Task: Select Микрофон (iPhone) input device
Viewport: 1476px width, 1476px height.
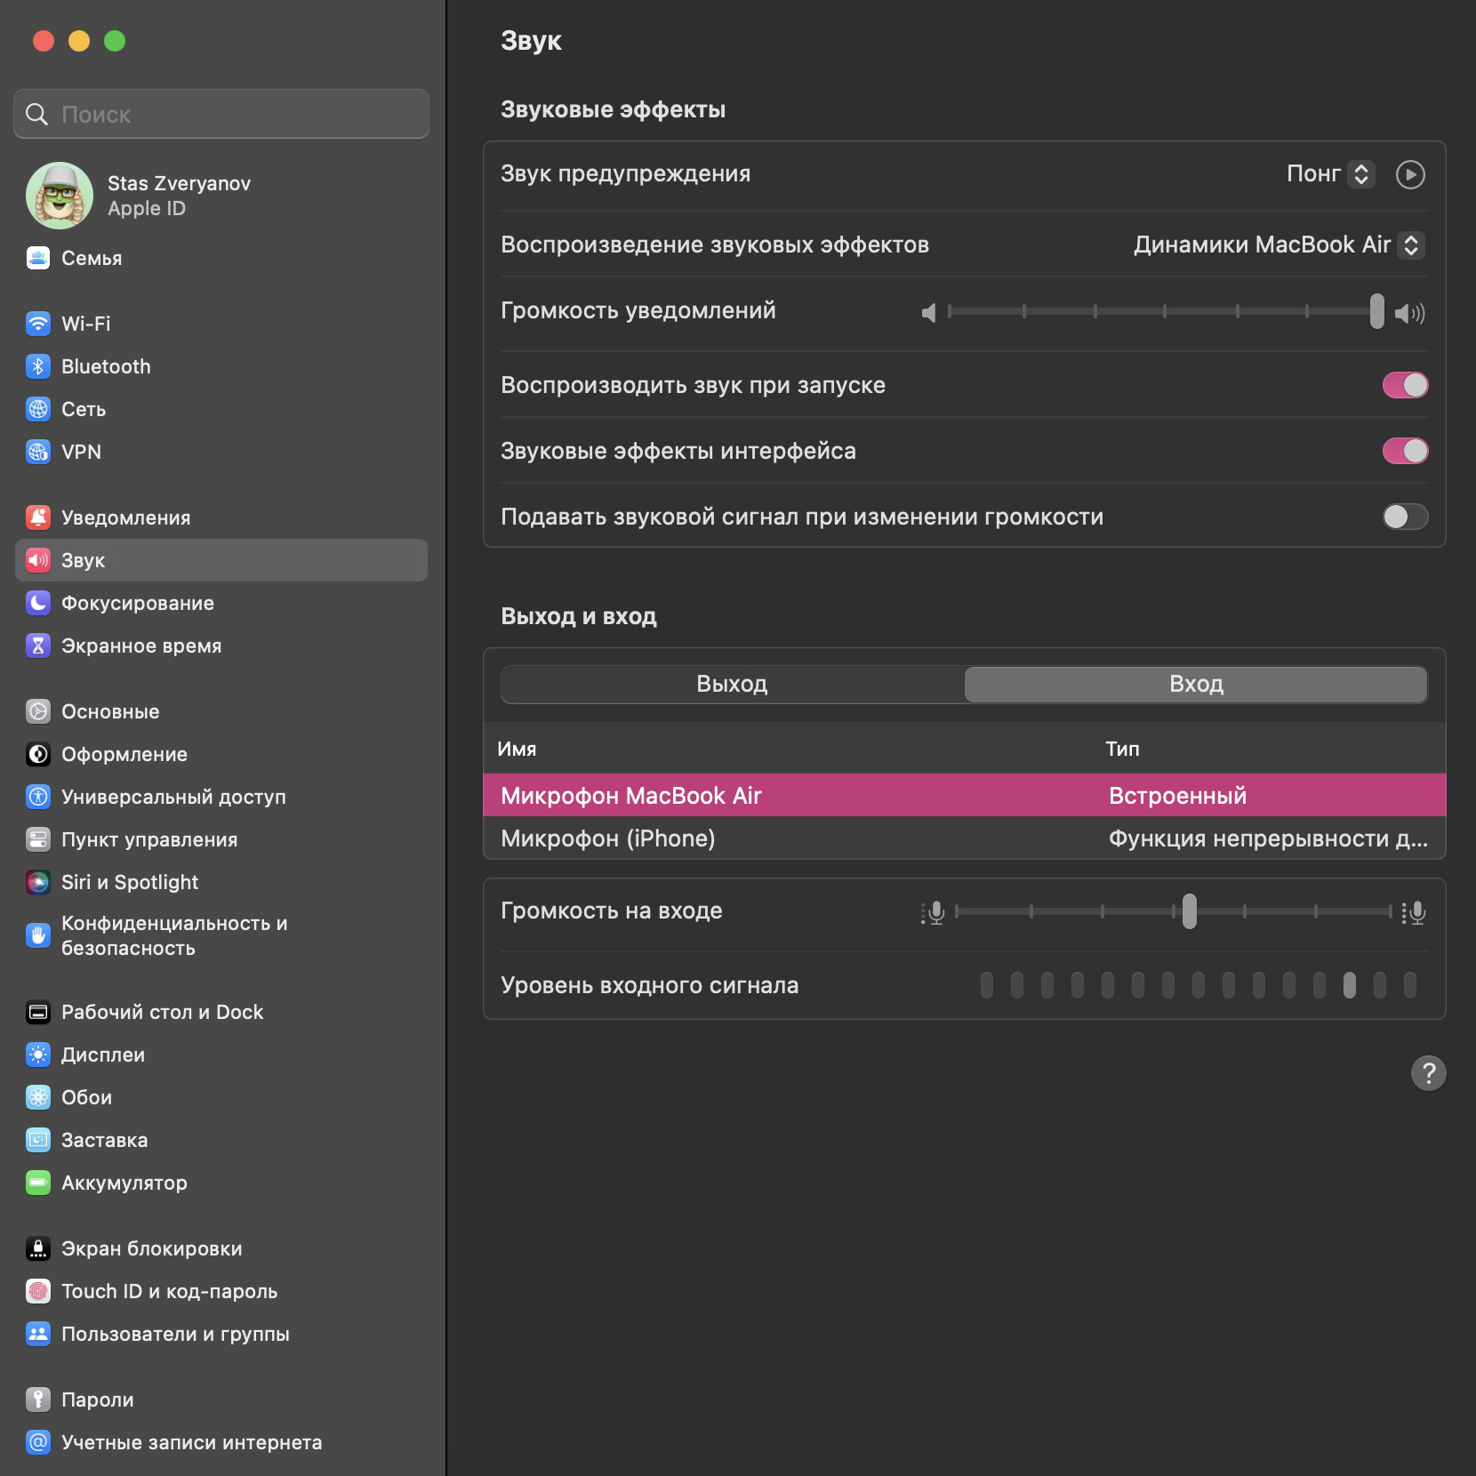Action: tap(965, 838)
